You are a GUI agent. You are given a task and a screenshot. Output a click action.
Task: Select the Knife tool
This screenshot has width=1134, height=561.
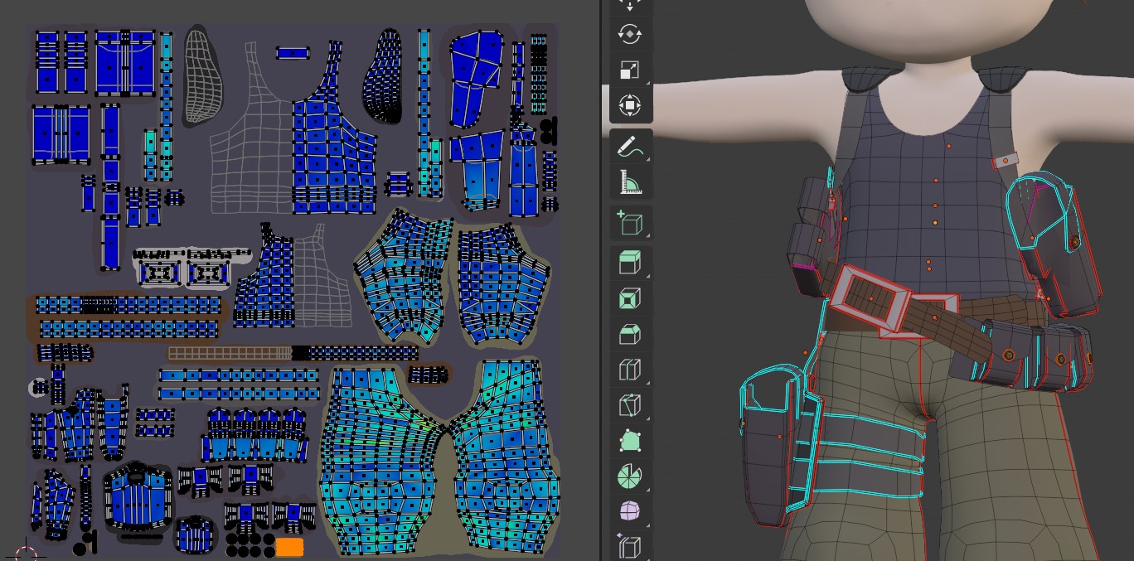tap(630, 405)
